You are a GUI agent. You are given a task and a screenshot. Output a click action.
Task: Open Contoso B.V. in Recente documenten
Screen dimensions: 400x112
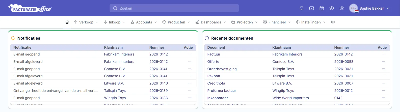(283, 62)
